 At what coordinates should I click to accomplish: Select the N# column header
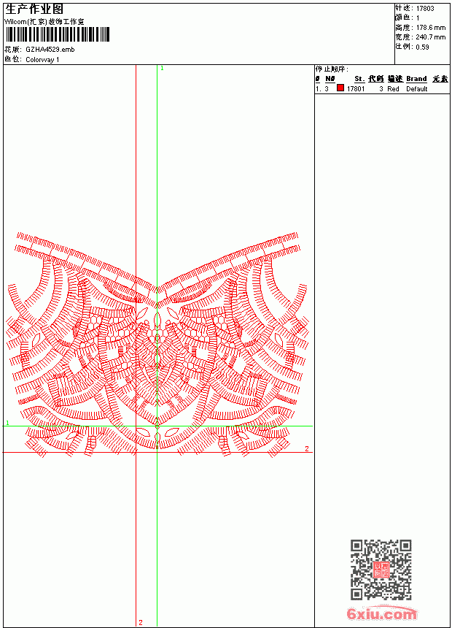coord(330,79)
